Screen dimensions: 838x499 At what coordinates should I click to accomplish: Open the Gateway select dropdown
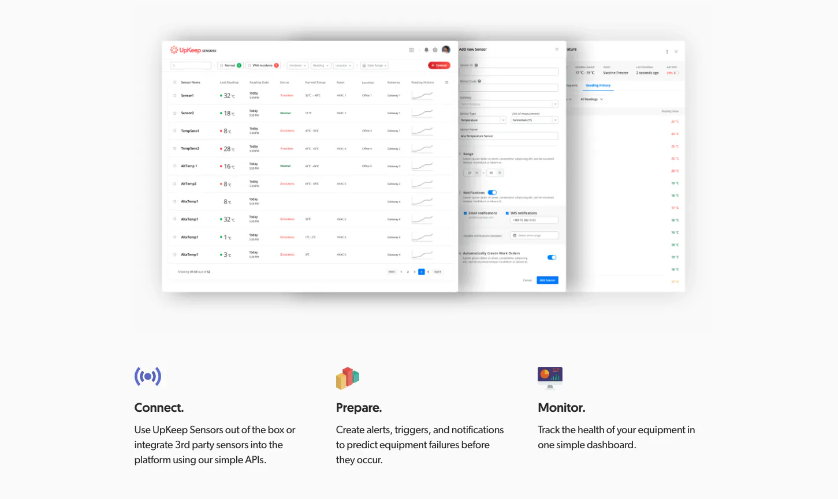[x=509, y=104]
